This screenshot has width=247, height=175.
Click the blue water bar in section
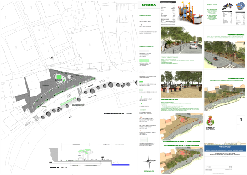pos(121,165)
